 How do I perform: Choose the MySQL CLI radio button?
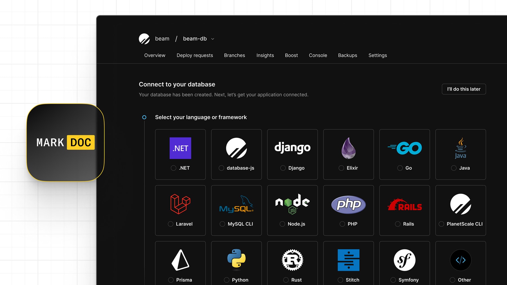point(222,224)
